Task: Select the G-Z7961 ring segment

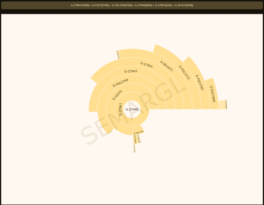Action: [x=120, y=109]
